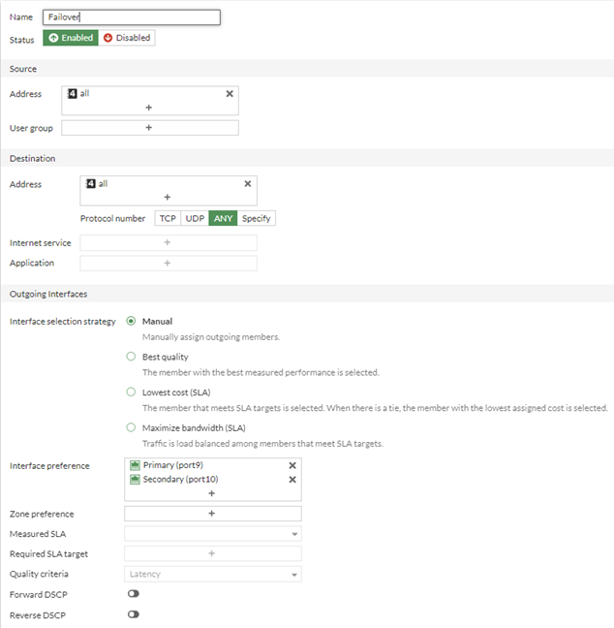Image resolution: width=614 pixels, height=628 pixels.
Task: Remove Primary (port9) interface
Action: (292, 465)
